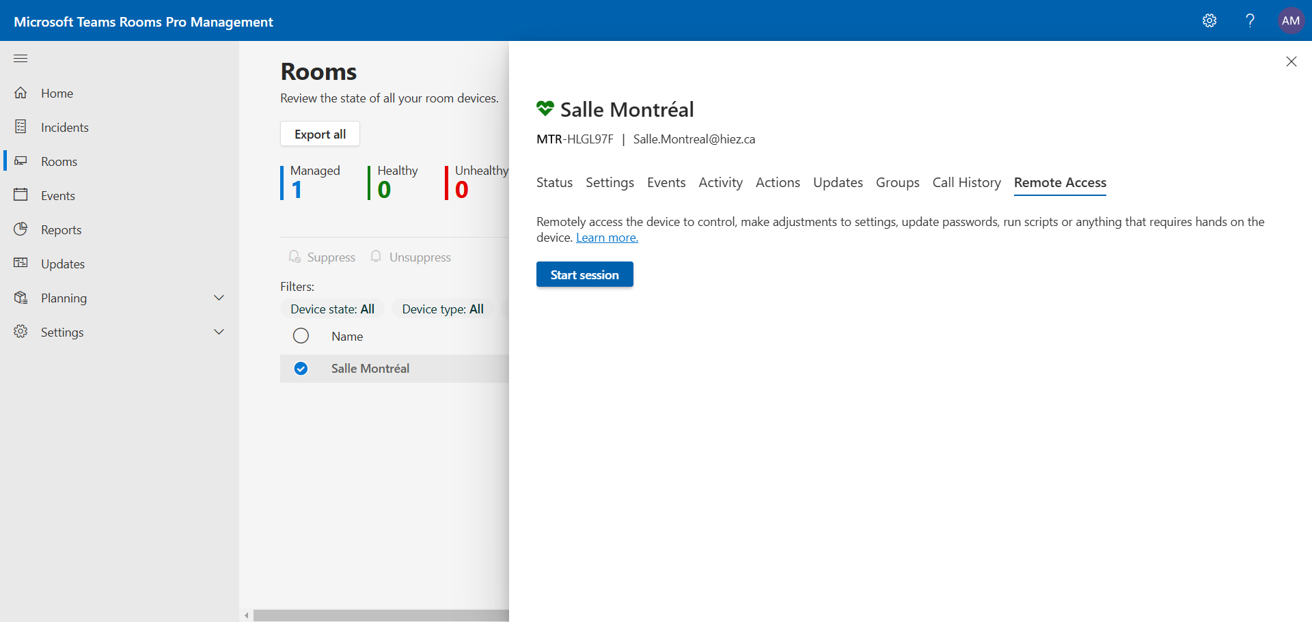Collapse the hamburger navigation menu
The image size is (1312, 622).
click(x=20, y=59)
